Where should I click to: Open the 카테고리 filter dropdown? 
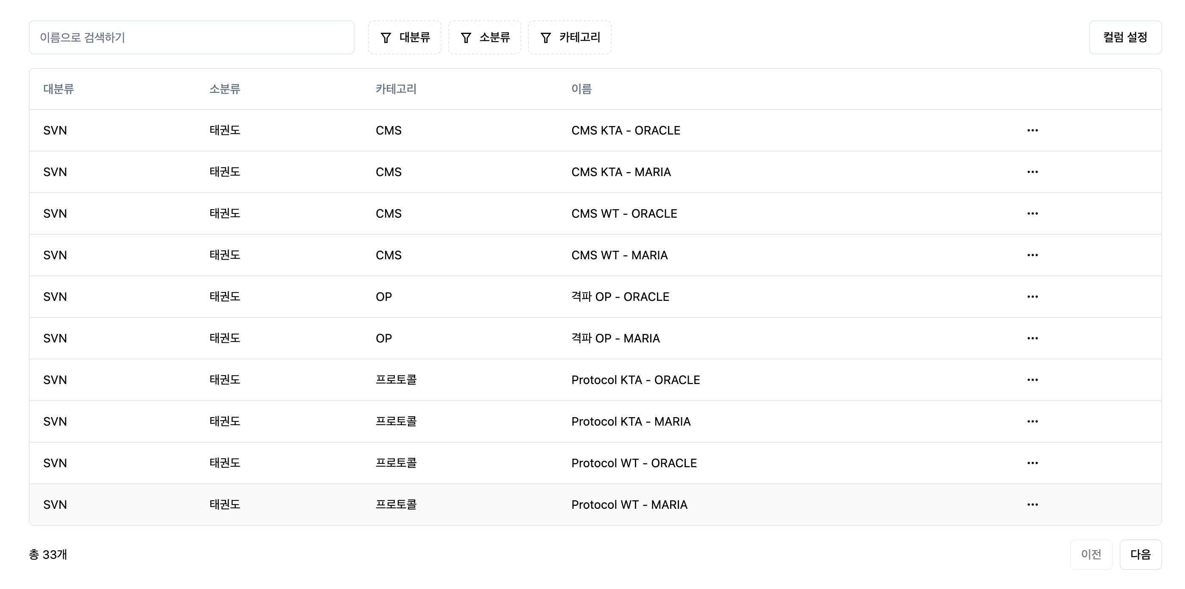pyautogui.click(x=570, y=37)
